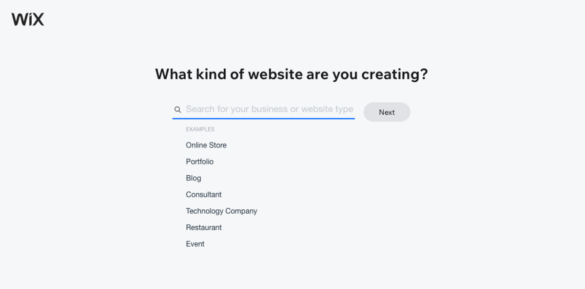
Task: Focus the business type search field
Action: pos(269,109)
